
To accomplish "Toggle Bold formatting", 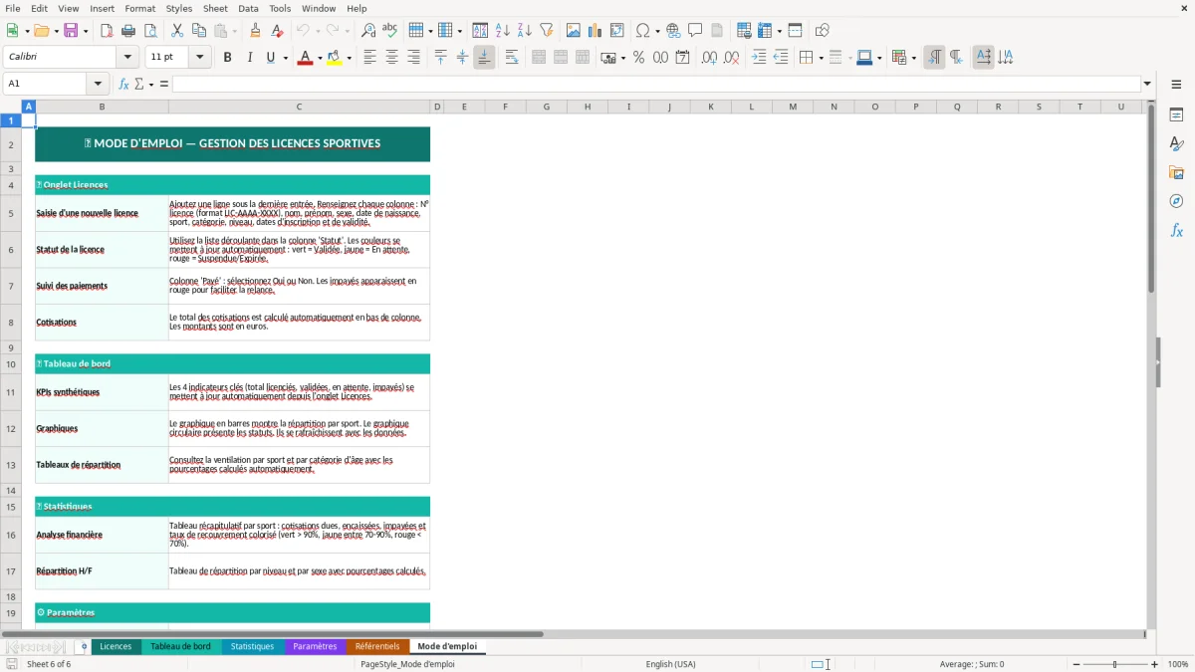I will tap(228, 58).
